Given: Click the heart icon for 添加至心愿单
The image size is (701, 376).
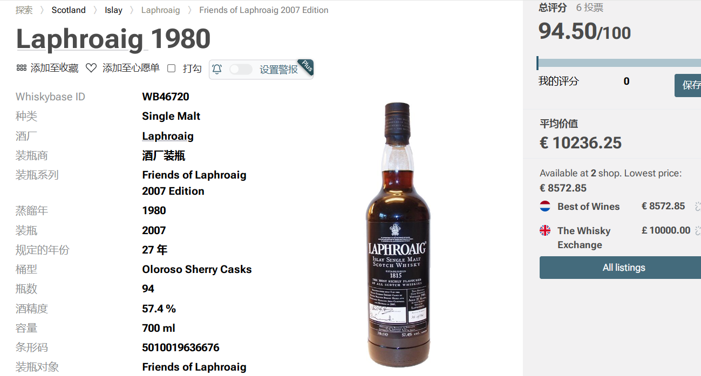Looking at the screenshot, I should click(91, 68).
